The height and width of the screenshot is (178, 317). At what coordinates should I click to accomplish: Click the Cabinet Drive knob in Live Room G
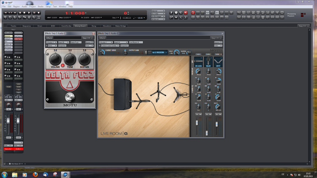click(102, 52)
